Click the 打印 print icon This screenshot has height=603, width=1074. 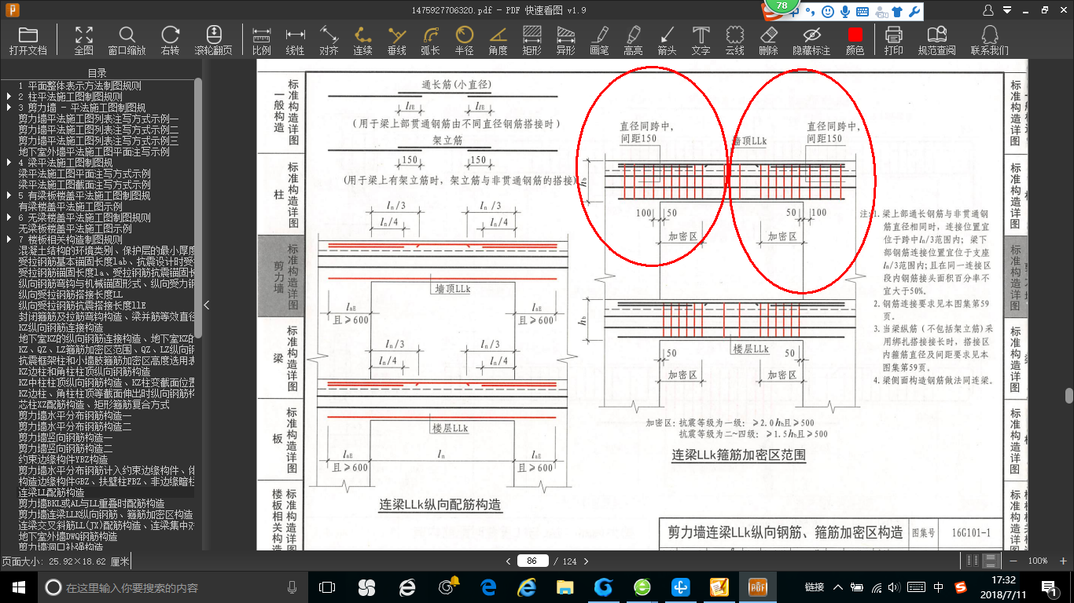[893, 40]
